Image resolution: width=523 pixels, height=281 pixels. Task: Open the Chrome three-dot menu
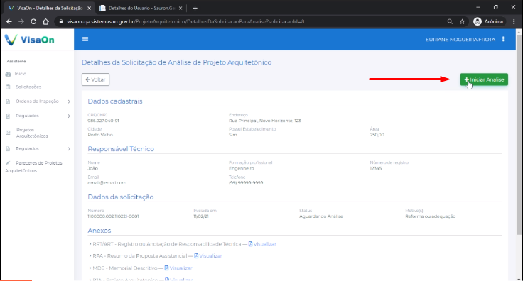tap(514, 21)
